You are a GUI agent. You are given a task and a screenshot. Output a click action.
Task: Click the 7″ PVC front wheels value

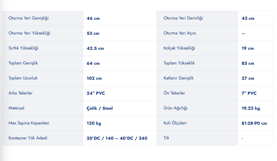[x=249, y=93]
